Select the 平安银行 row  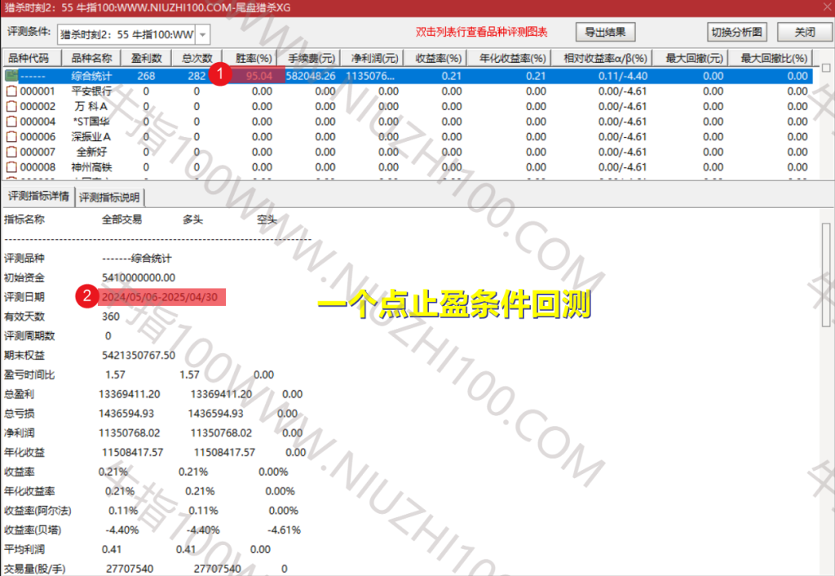point(408,91)
